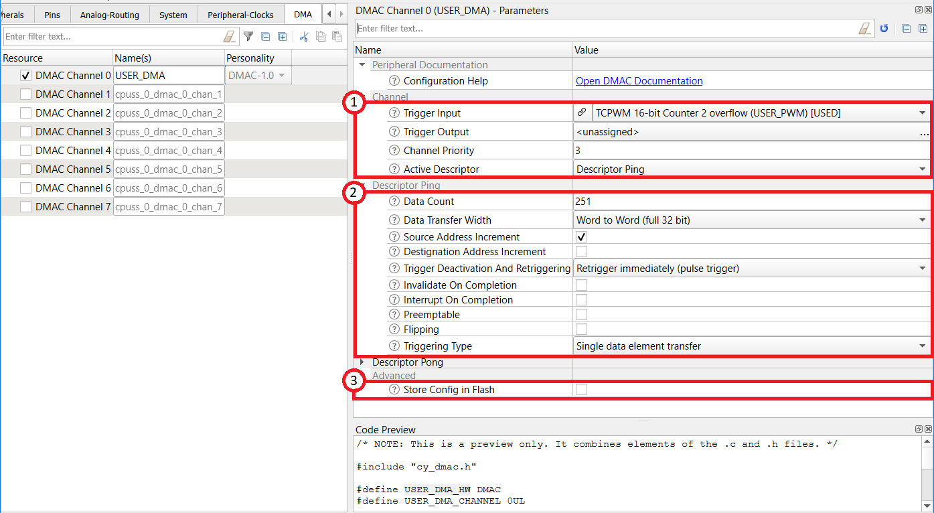934x513 pixels.
Task: Check Store Config in Flash
Action: click(x=582, y=390)
